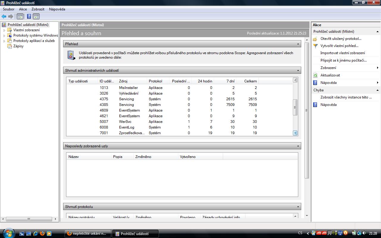Viewport: 381px width, 238px height.
Task: Select the Zápisy tree item
Action: click(18, 46)
